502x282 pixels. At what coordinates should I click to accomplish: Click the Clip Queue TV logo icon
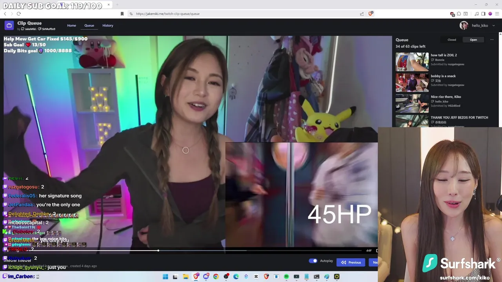pyautogui.click(x=9, y=25)
